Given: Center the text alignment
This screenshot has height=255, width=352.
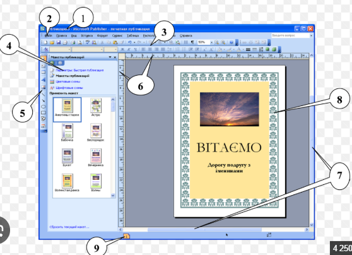Looking at the screenshot, I should (x=150, y=49).
